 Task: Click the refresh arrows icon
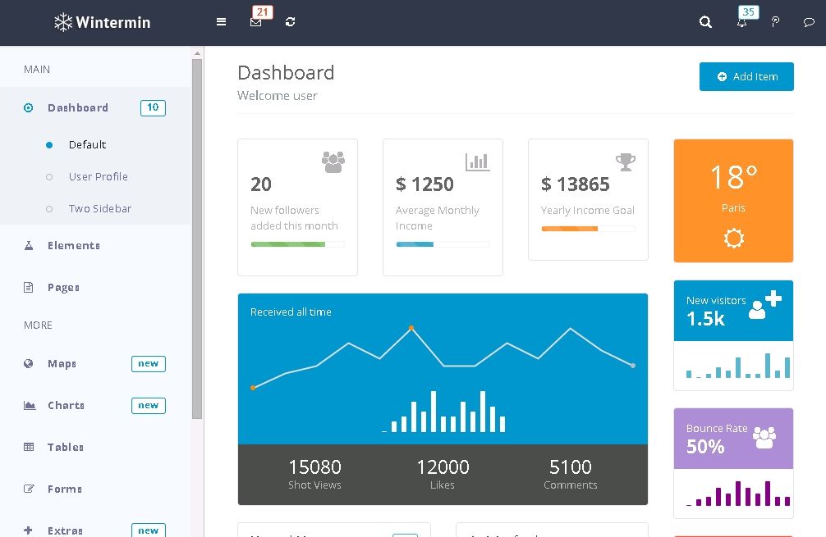pyautogui.click(x=290, y=22)
